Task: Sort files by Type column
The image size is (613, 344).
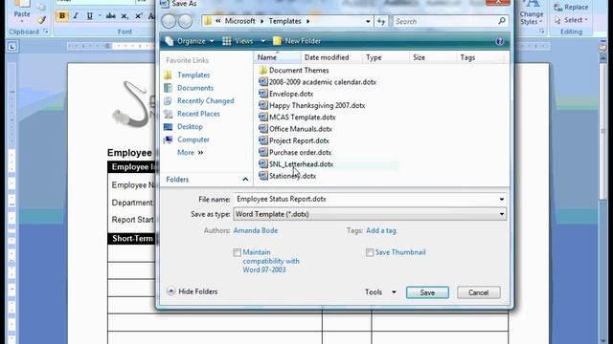Action: pos(385,57)
